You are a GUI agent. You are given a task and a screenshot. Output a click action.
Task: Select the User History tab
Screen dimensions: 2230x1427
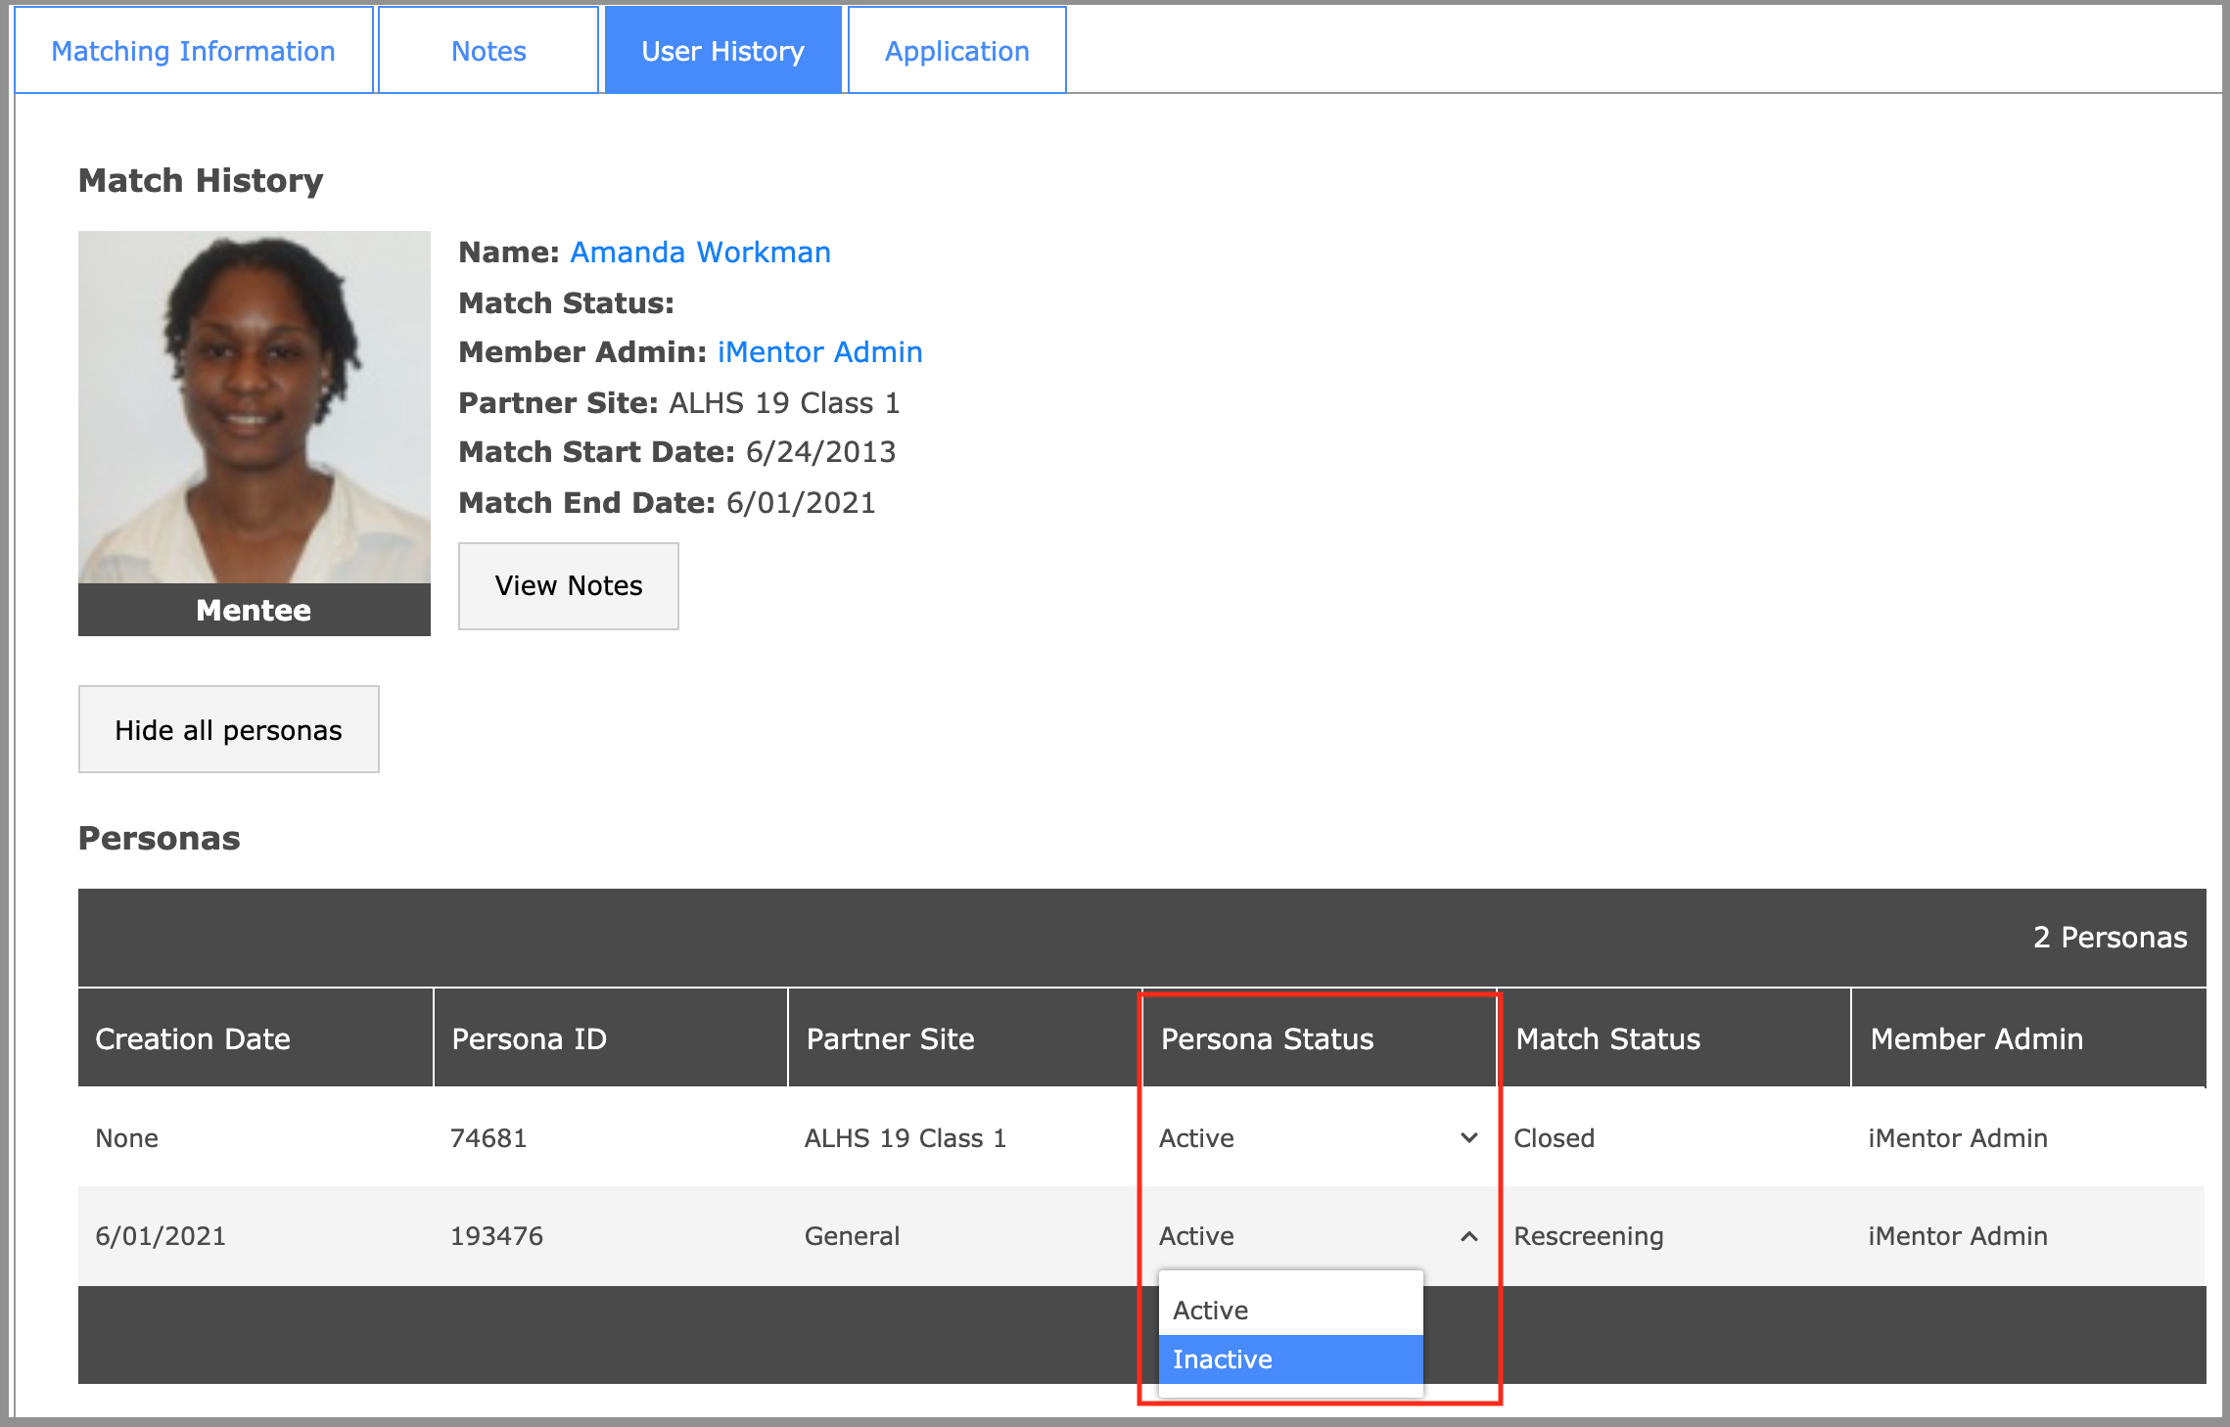point(722,51)
